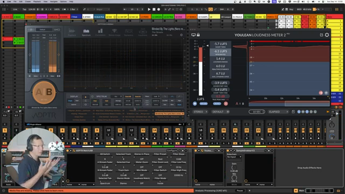Open MetricAB settings gear icon
345x194 pixels.
click(x=181, y=34)
